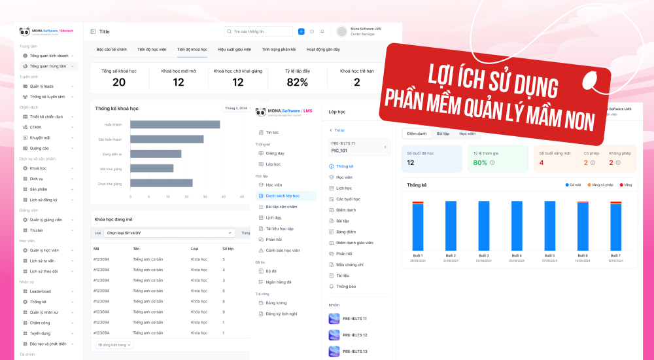Viewport: 654px width, 360px height.
Task: Click the Trở lại back link
Action: point(337,131)
